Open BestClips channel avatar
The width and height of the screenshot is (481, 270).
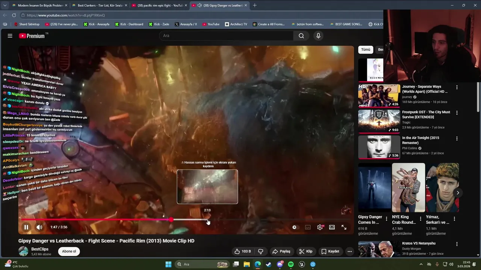(23, 251)
